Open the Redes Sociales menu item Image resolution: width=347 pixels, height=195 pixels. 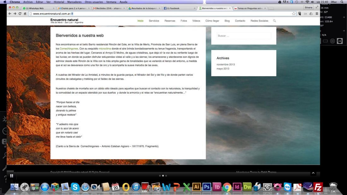(x=259, y=21)
